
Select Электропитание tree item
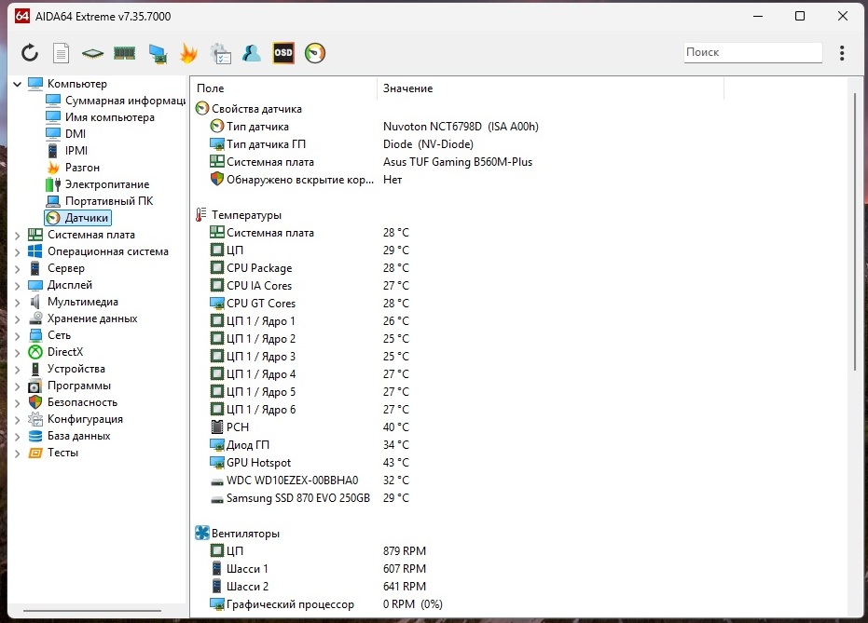coord(98,184)
